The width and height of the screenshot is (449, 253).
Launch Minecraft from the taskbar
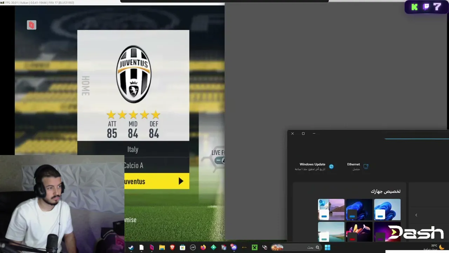pyautogui.click(x=255, y=247)
